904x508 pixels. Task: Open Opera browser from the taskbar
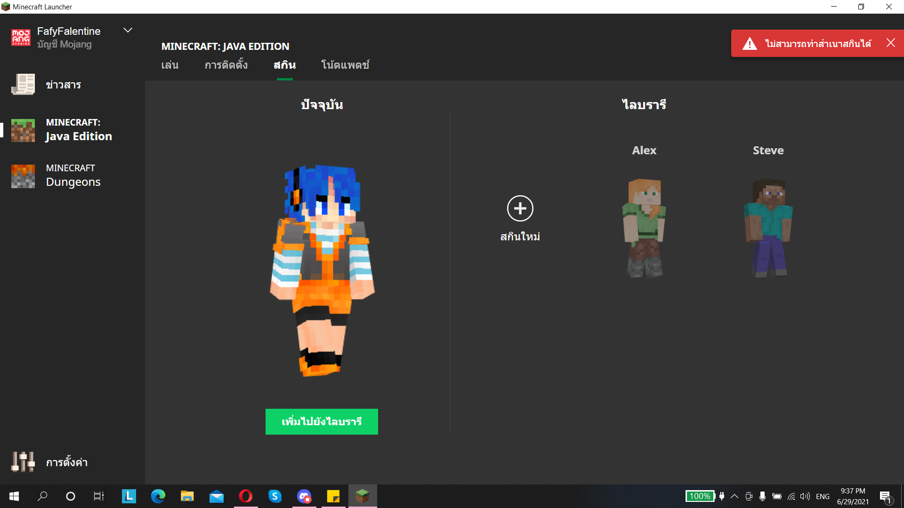coord(246,496)
